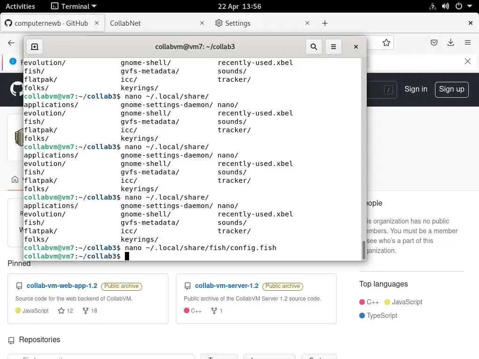Click the terminal search magnifier icon
The width and height of the screenshot is (479, 359).
(314, 47)
